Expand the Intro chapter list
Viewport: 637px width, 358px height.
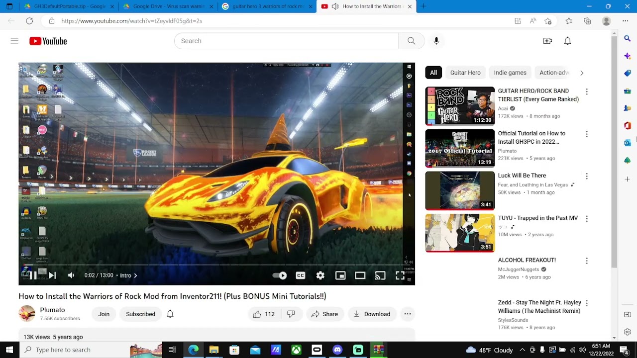[x=128, y=275]
